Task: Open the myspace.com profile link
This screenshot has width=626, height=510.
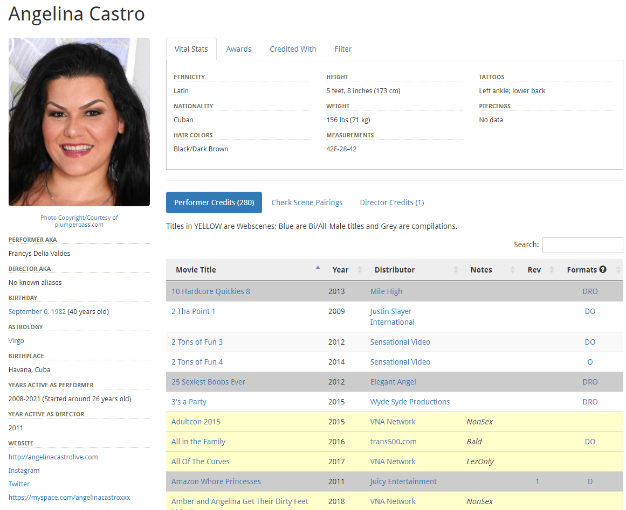Action: coord(69,497)
